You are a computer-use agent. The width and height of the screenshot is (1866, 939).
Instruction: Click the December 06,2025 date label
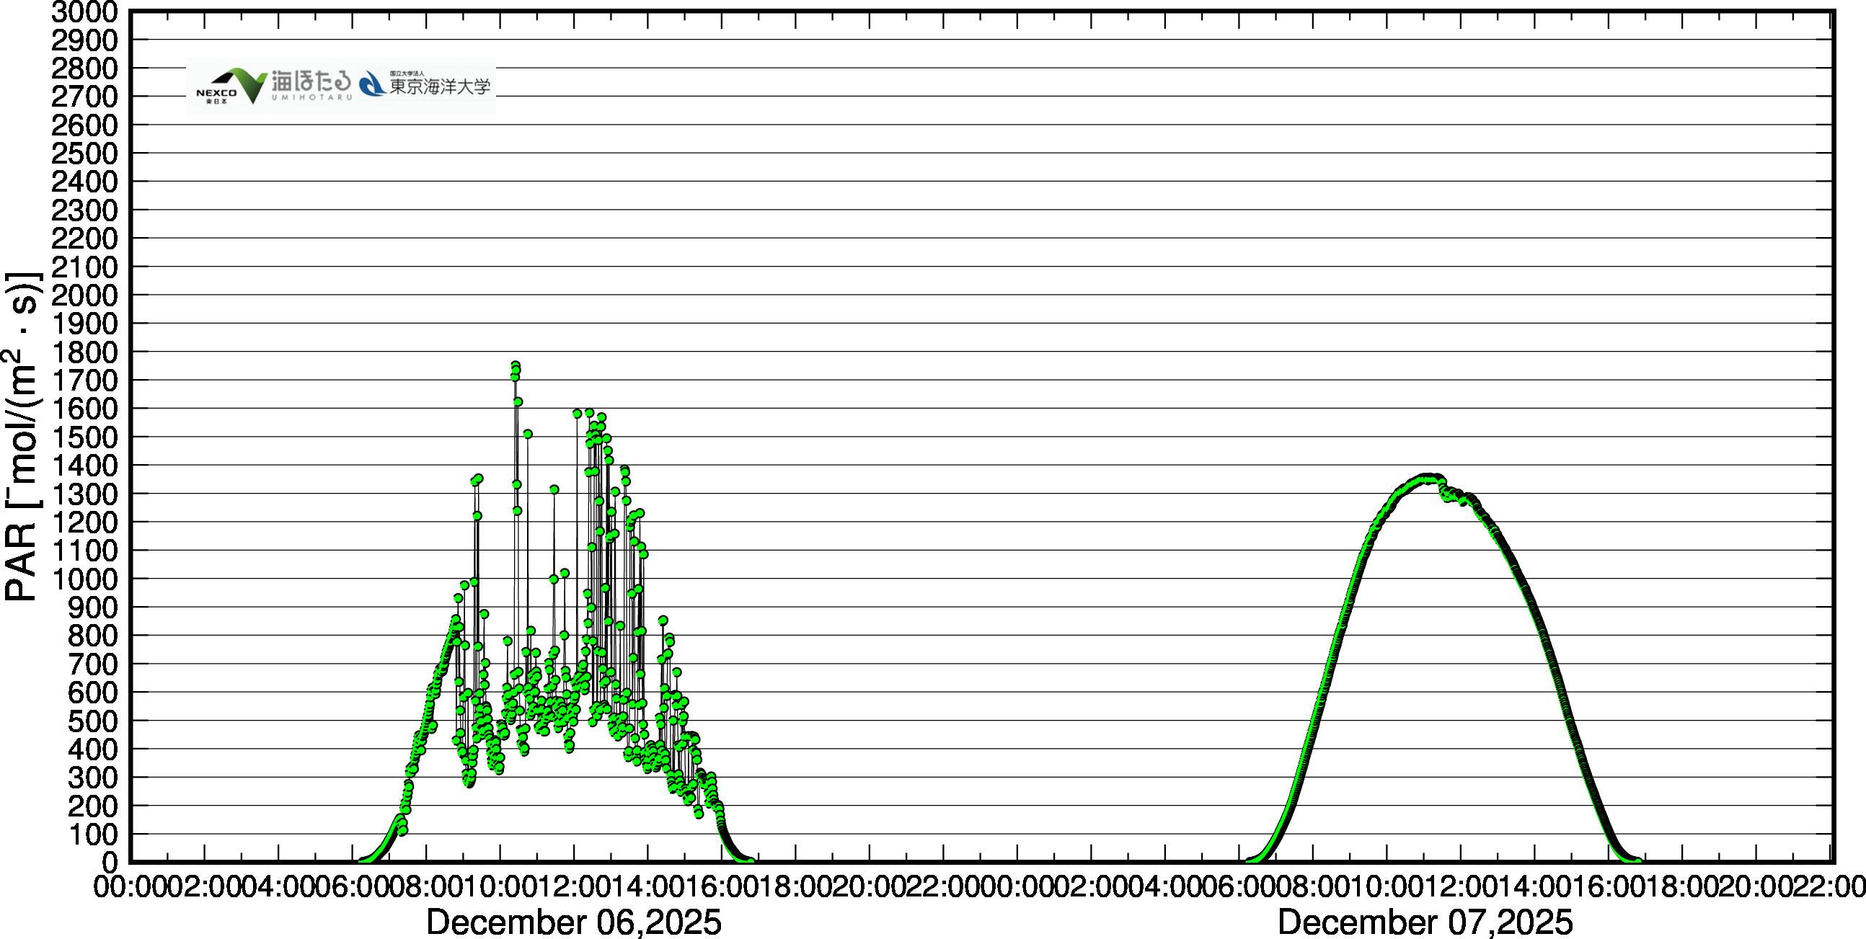(574, 922)
